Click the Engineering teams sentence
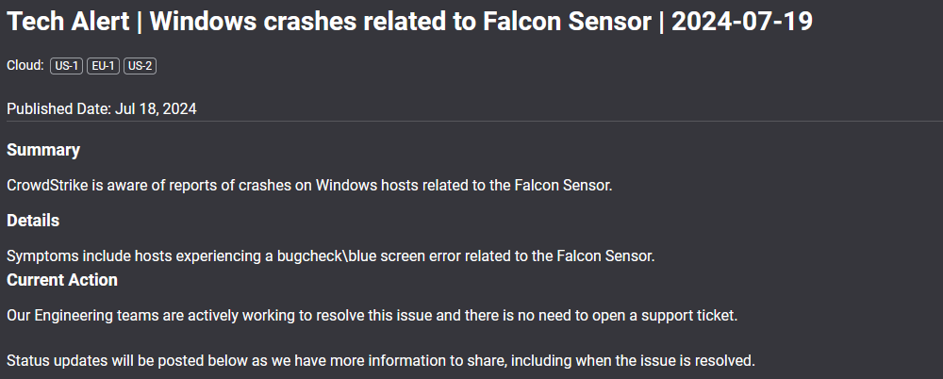Viewport: 943px width, 379px height. pyautogui.click(x=372, y=315)
